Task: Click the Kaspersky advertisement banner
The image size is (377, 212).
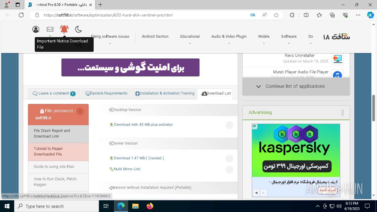Action: [x=296, y=150]
